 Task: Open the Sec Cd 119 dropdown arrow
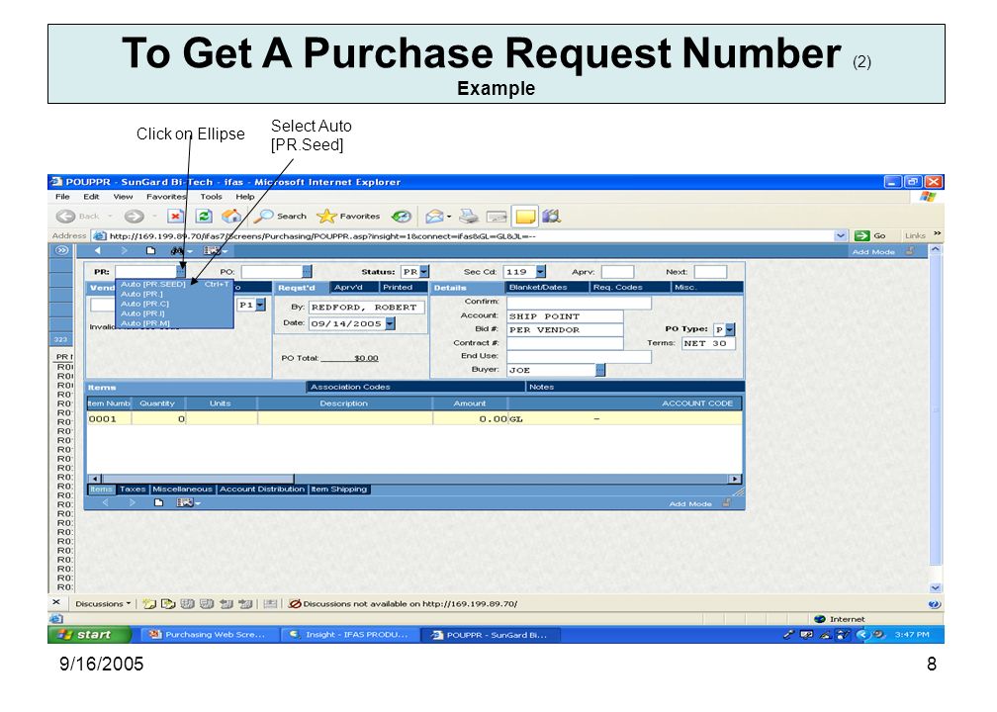coord(540,271)
